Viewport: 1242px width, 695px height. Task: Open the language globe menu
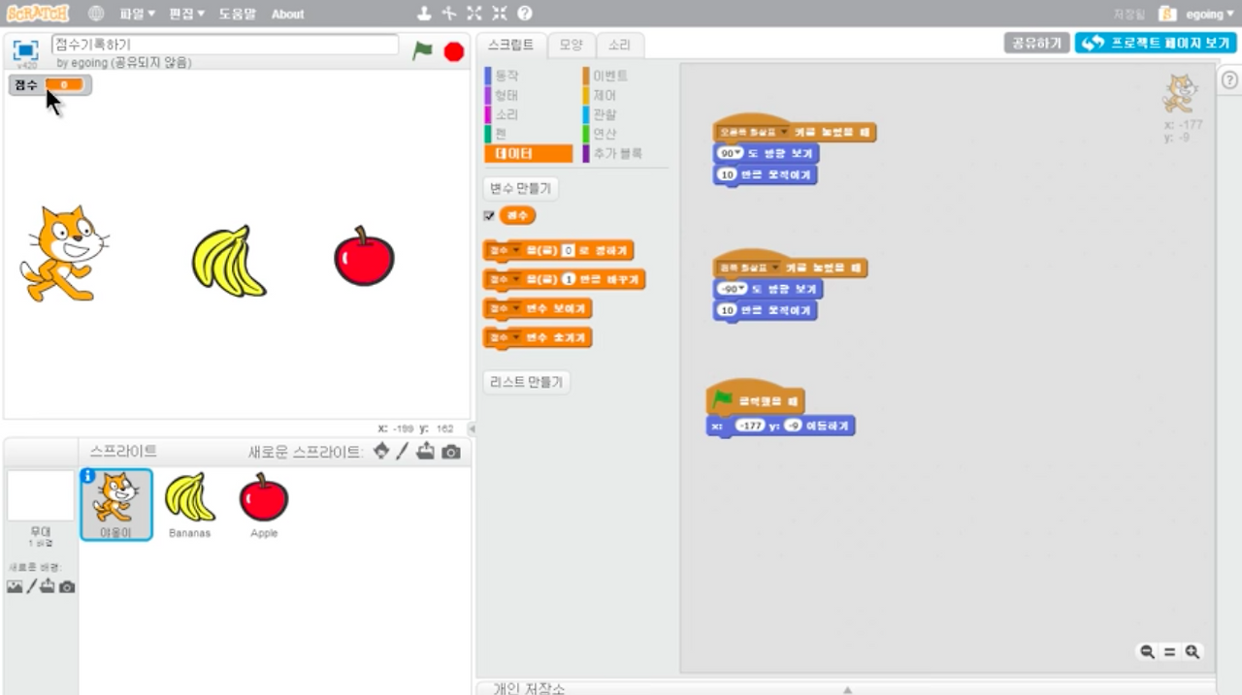(96, 14)
